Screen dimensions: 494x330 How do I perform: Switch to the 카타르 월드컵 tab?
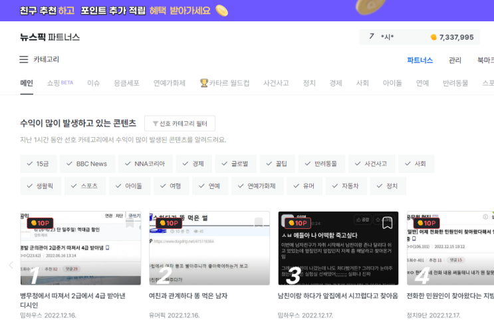(225, 83)
